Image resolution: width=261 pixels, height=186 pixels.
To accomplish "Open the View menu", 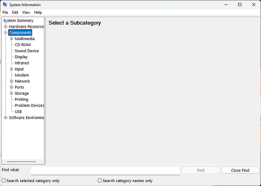I will [26, 12].
